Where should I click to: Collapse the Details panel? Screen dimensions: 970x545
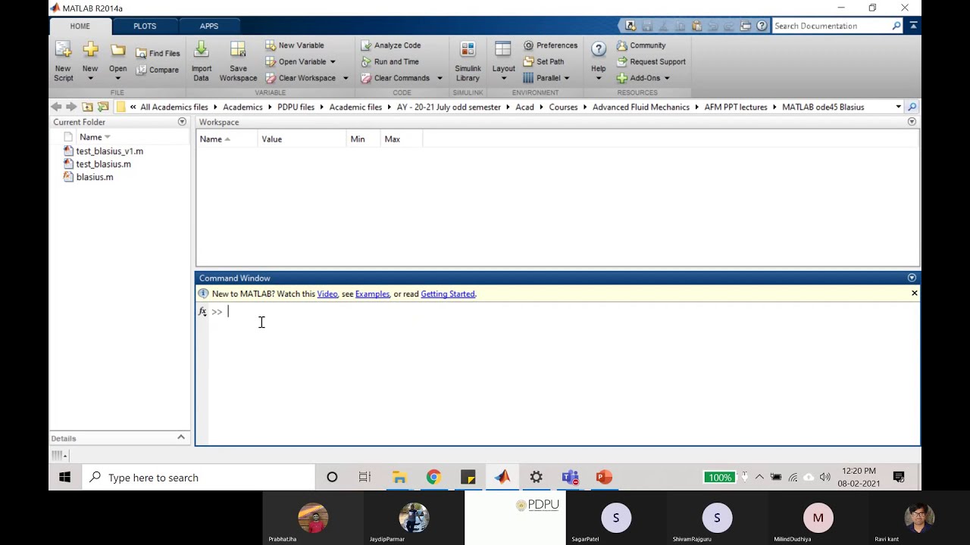[181, 438]
